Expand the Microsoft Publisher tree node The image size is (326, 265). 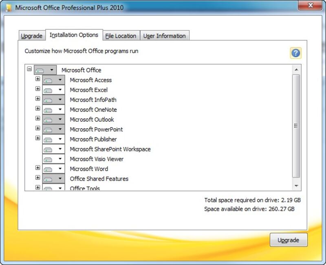tap(38, 138)
